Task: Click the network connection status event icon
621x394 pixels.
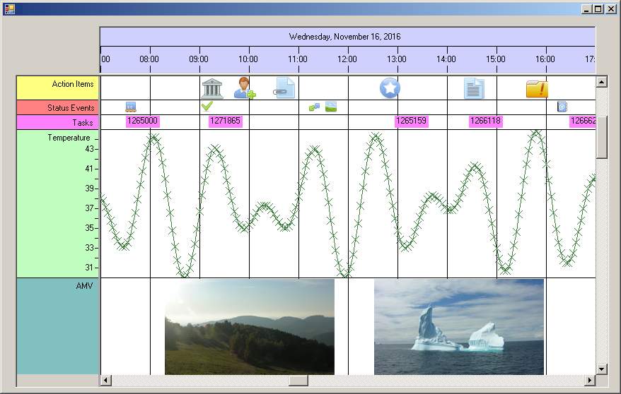Action: pos(315,107)
